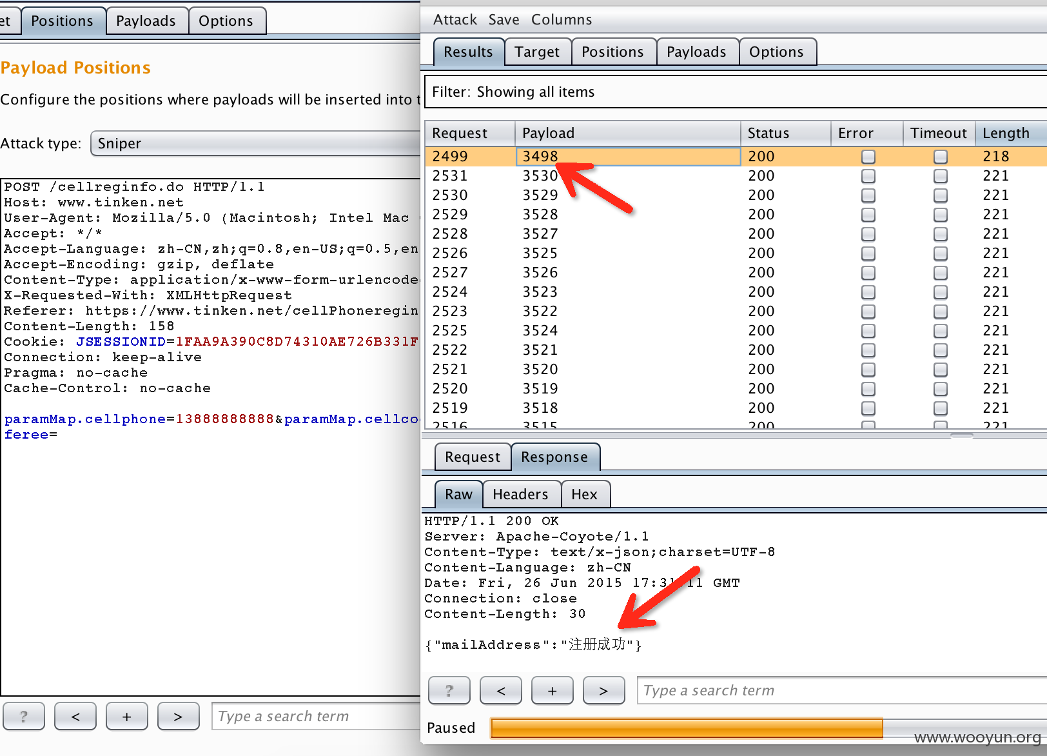
Task: Select result row with payload 3498
Action: (735, 156)
